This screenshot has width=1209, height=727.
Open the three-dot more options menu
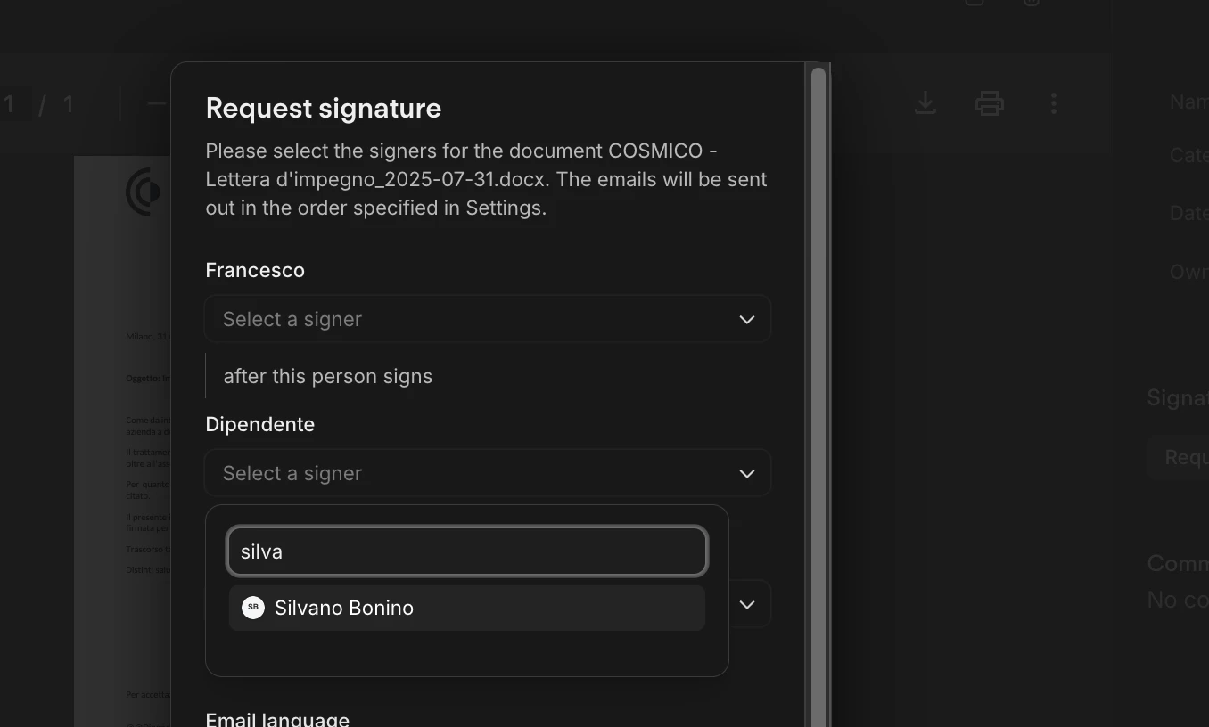[1054, 103]
